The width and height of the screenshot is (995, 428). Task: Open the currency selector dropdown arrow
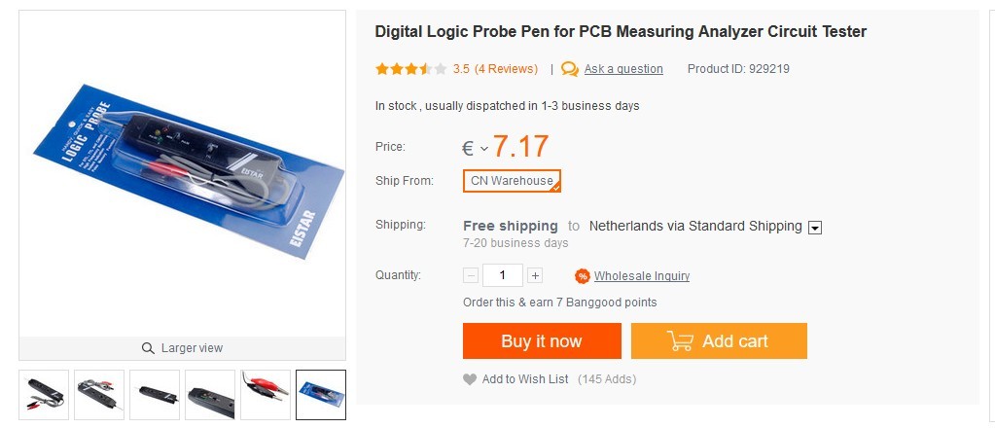pos(484,149)
